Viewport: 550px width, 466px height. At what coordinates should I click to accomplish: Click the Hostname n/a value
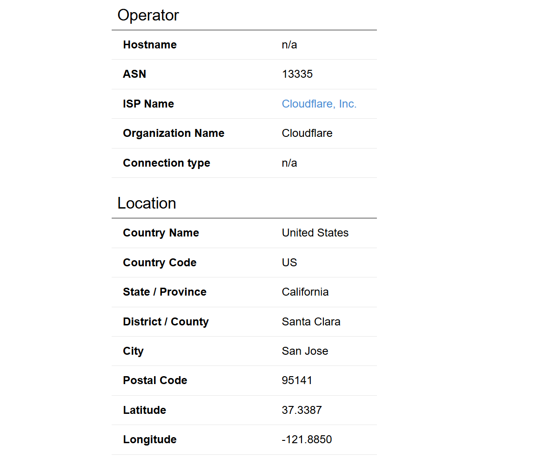(289, 45)
